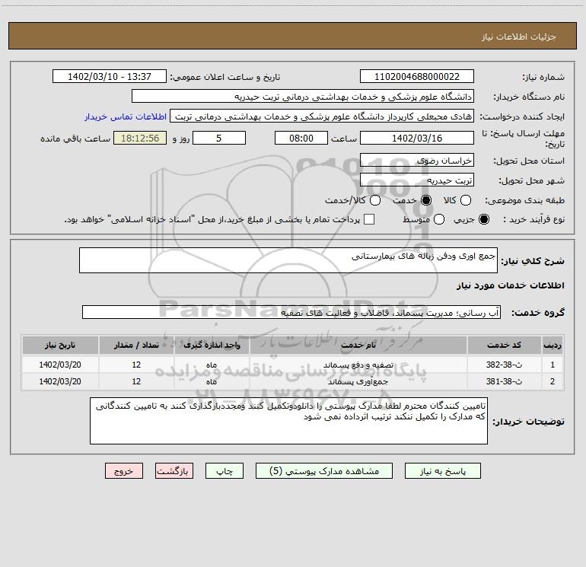The height and width of the screenshot is (567, 586).
Task: Click the گروه خدمت service group field
Action: tap(291, 313)
